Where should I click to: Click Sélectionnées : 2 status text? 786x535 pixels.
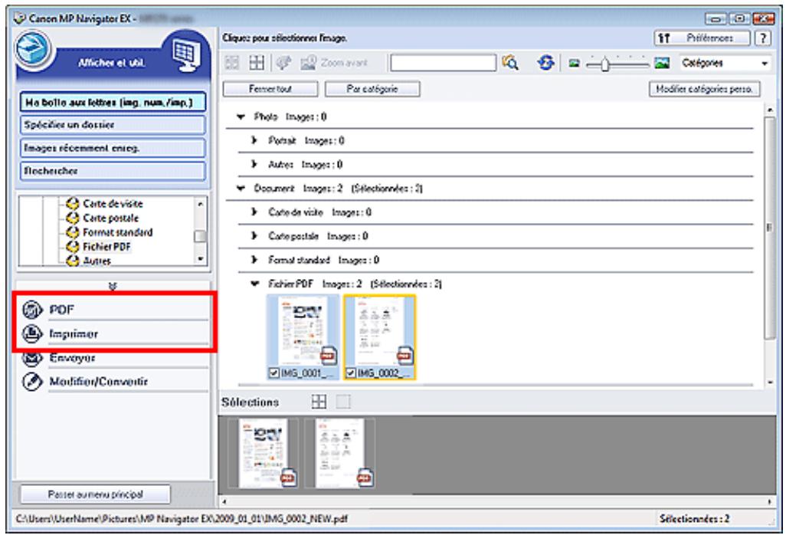pyautogui.click(x=694, y=518)
